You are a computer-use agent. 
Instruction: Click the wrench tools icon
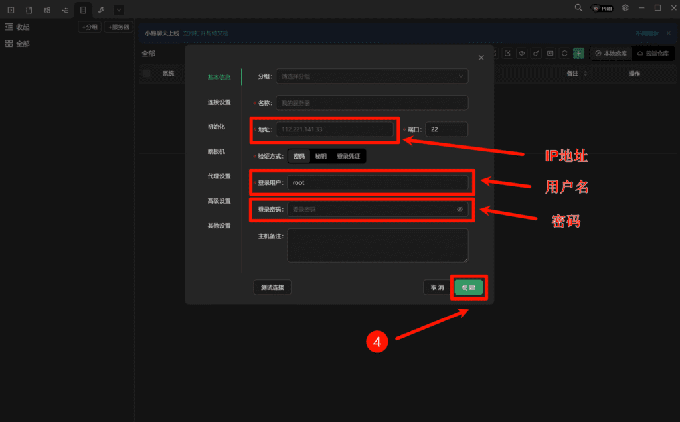click(100, 10)
